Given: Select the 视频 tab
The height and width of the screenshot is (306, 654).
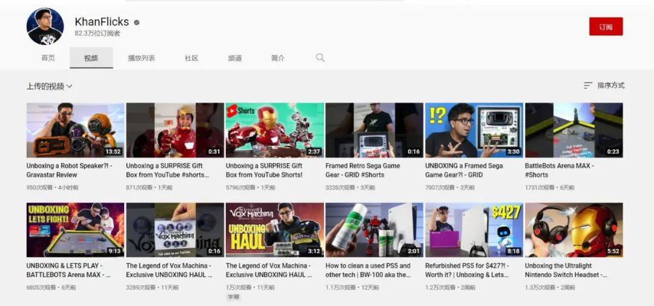Looking at the screenshot, I should [x=91, y=58].
